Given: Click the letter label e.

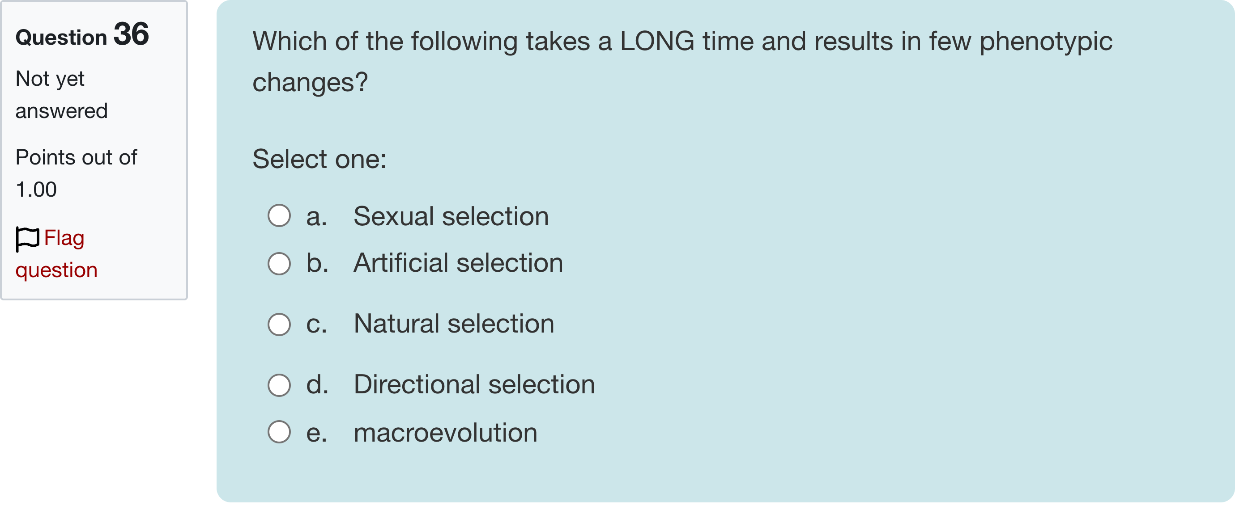Looking at the screenshot, I should (316, 433).
